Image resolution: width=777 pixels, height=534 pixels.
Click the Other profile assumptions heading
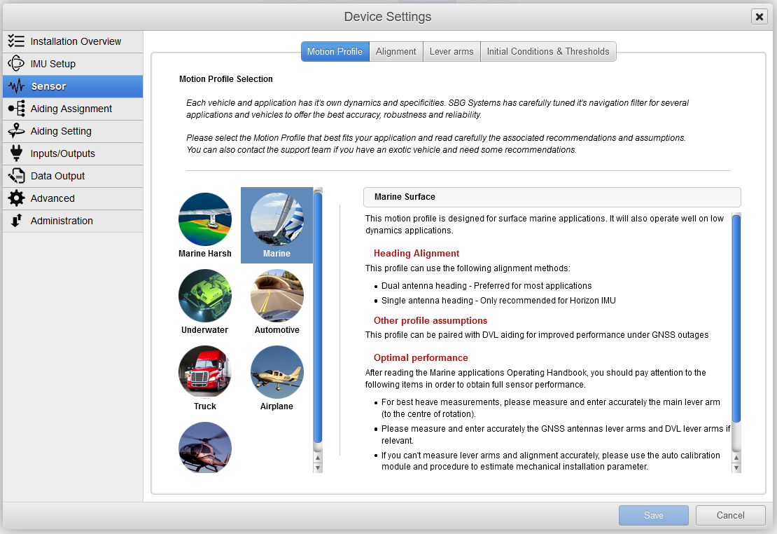tap(430, 320)
